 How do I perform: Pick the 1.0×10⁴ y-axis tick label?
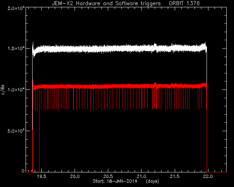coord(16,89)
